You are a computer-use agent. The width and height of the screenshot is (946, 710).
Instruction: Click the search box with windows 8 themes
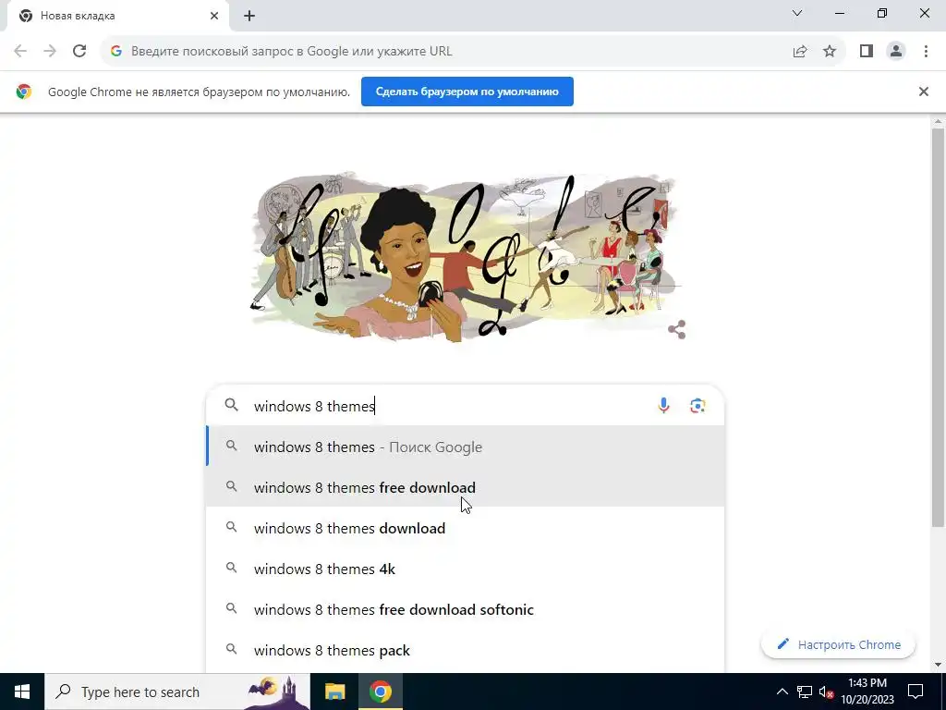click(465, 406)
